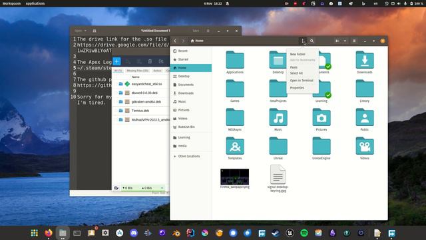426x240 pixels.
Task: Select the signal-desktop-keyring.gpg file
Action: click(x=278, y=175)
